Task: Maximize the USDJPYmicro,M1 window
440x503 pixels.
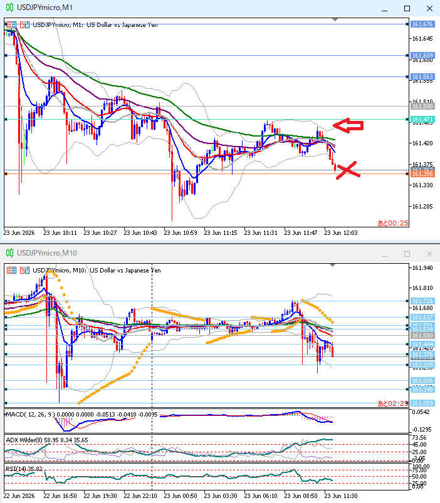Action: tap(407, 9)
